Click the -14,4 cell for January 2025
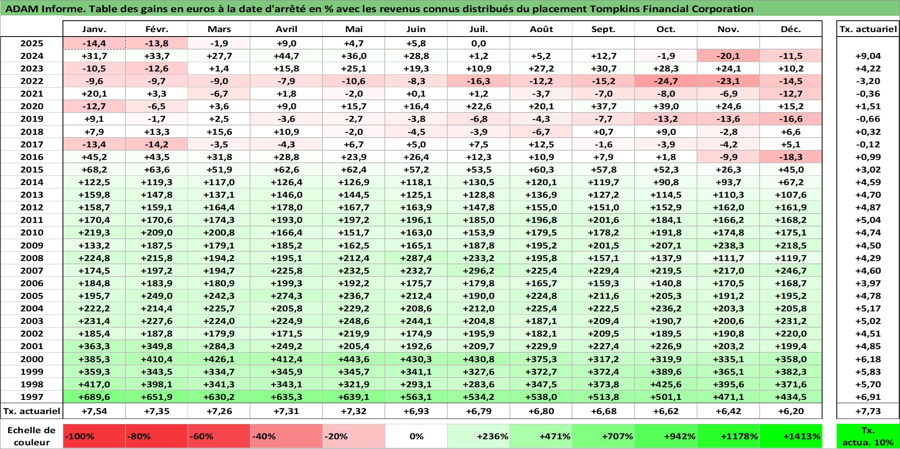900x449 pixels. pos(94,43)
